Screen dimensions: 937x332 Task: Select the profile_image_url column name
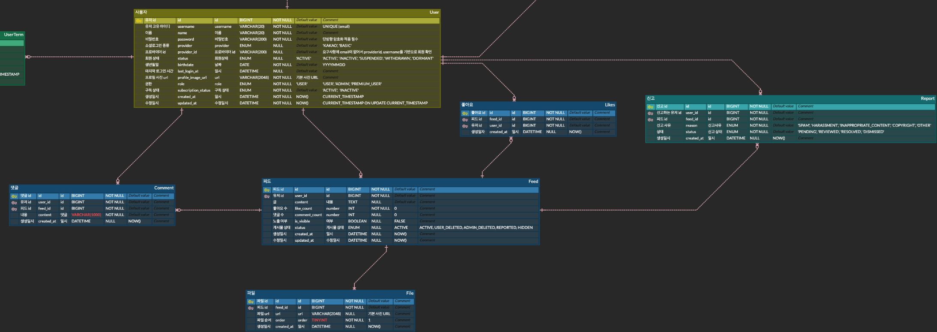click(192, 77)
